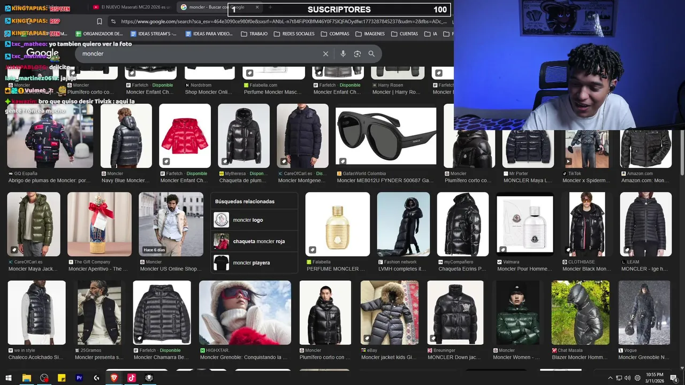Select related search chaqueta moncler roja
The height and width of the screenshot is (385, 685).
click(x=254, y=241)
